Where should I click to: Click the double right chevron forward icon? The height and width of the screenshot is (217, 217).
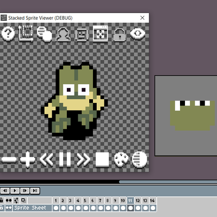click(x=84, y=160)
